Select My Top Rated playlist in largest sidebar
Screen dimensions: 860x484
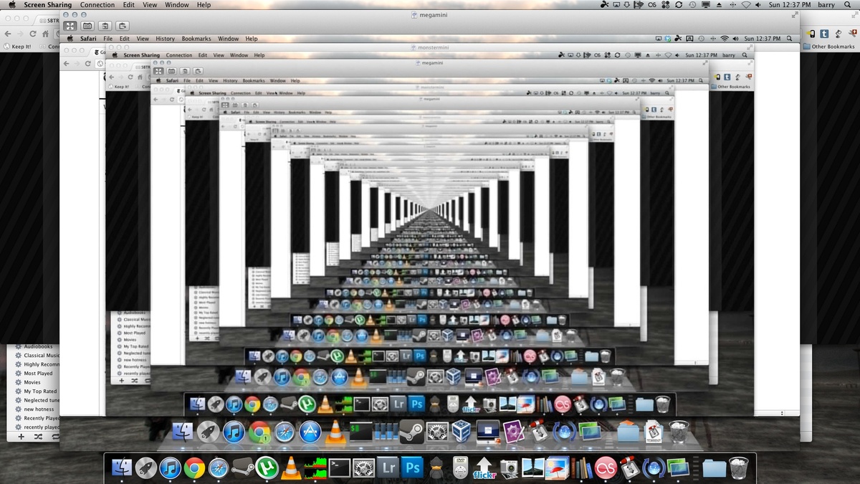click(x=35, y=392)
